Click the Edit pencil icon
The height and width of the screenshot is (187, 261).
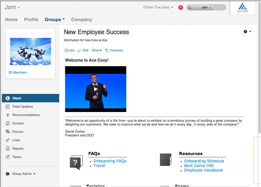point(80,50)
